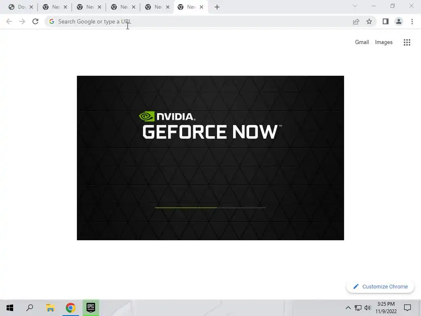Open the Google apps grid
The image size is (421, 316).
407,42
